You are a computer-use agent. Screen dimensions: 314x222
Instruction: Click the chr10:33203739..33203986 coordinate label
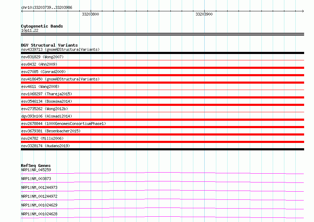47,7
